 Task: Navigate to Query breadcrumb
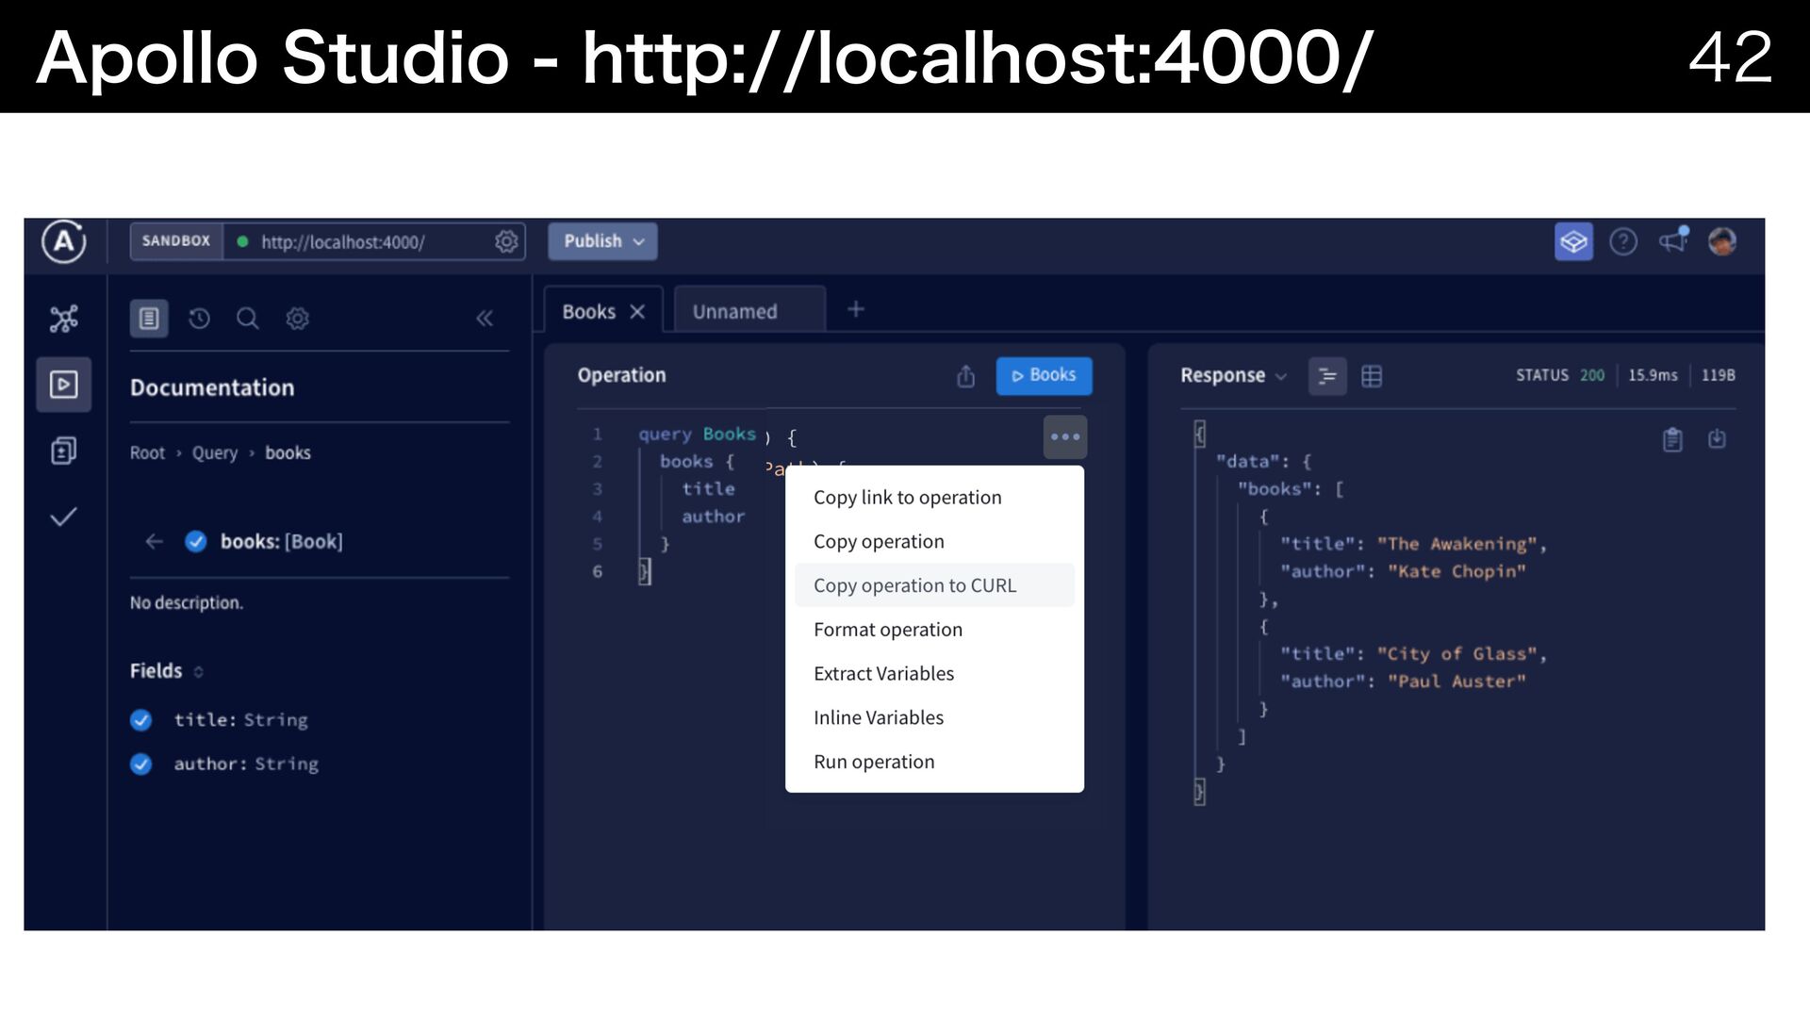tap(215, 453)
